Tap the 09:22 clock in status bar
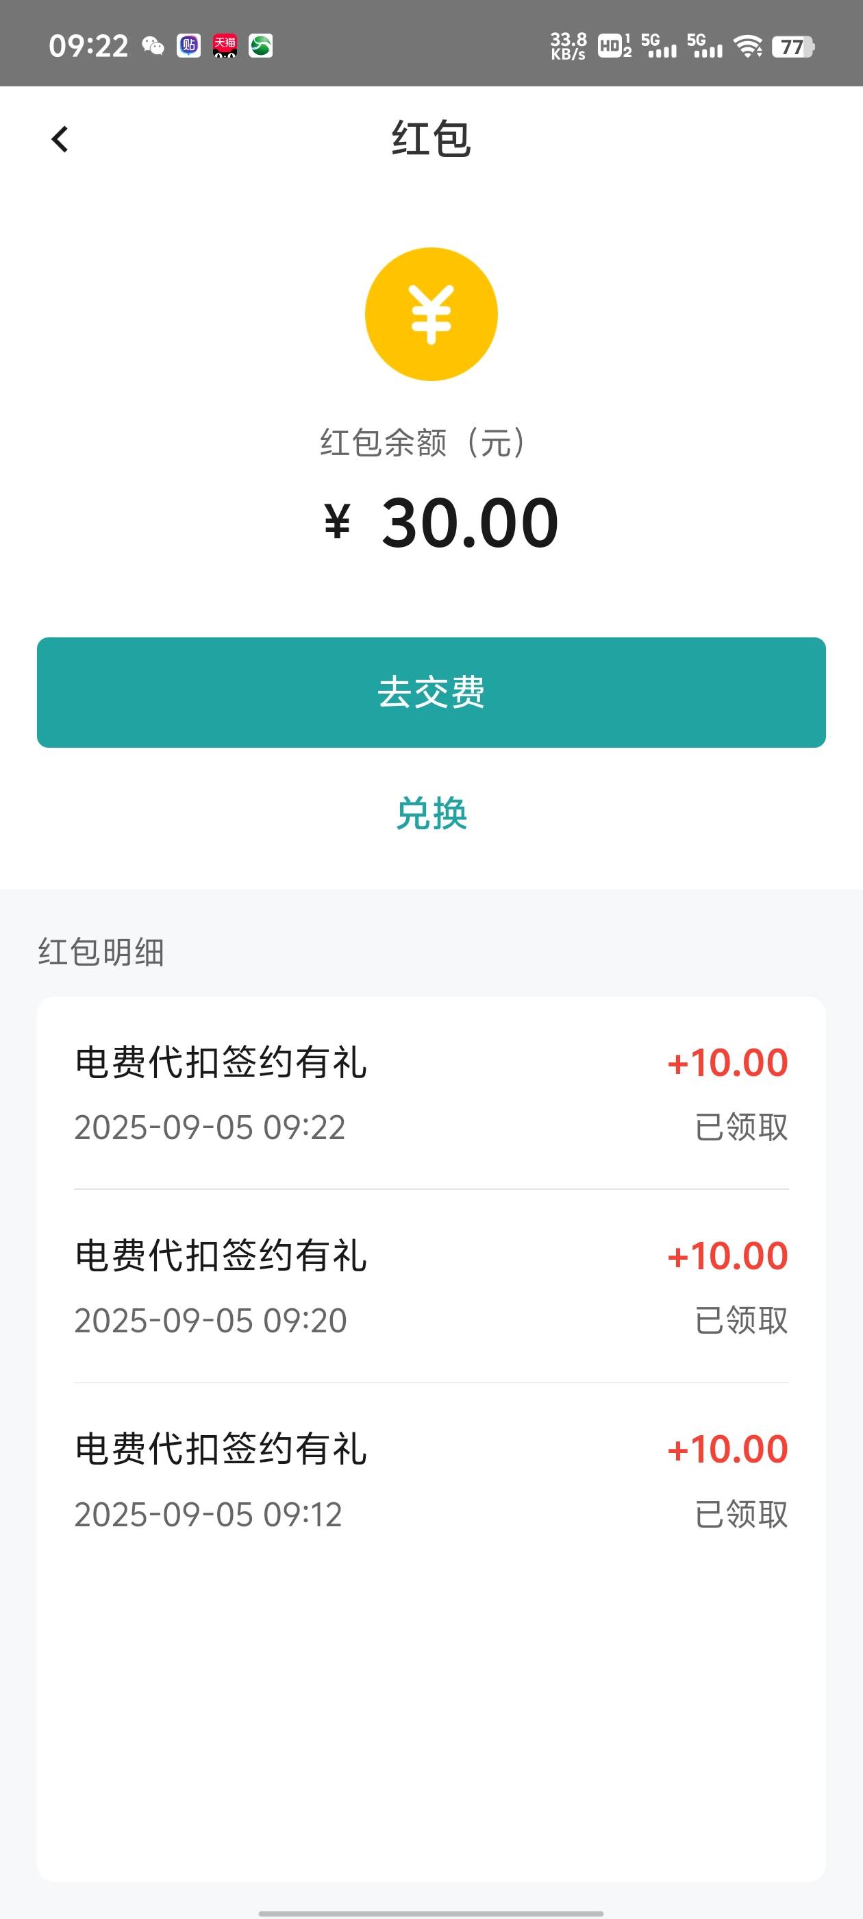 (88, 46)
